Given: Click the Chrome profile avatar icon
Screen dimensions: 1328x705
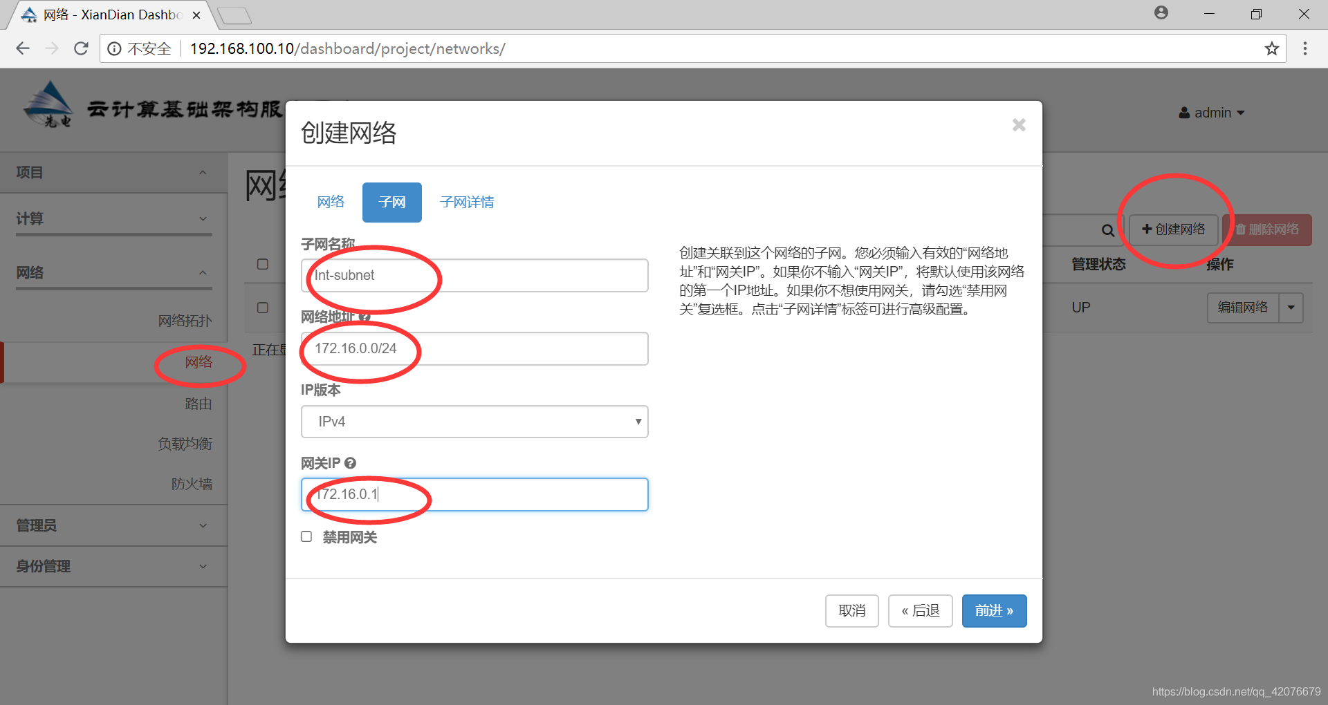Looking at the screenshot, I should 1161,12.
